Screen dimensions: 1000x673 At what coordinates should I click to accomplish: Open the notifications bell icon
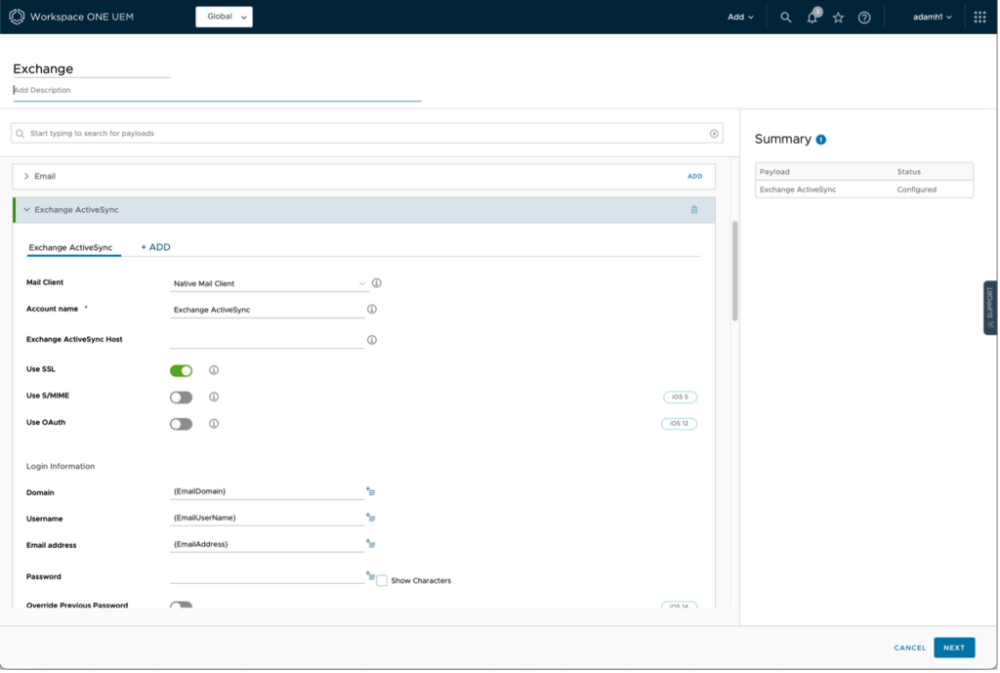(812, 18)
